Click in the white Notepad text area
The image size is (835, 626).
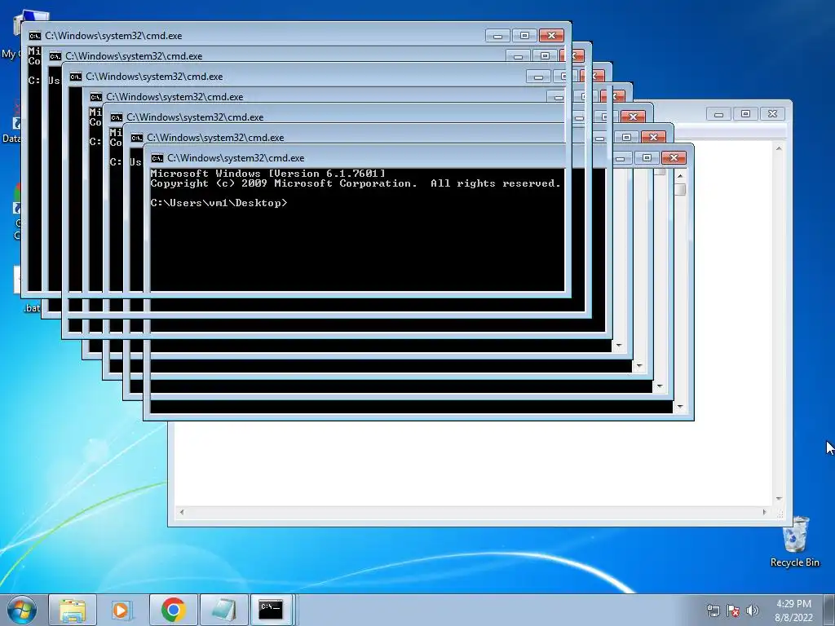[x=474, y=462]
